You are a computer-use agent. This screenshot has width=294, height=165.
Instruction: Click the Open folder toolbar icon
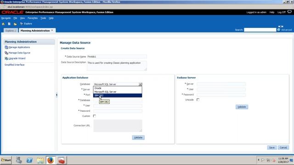click(15, 24)
